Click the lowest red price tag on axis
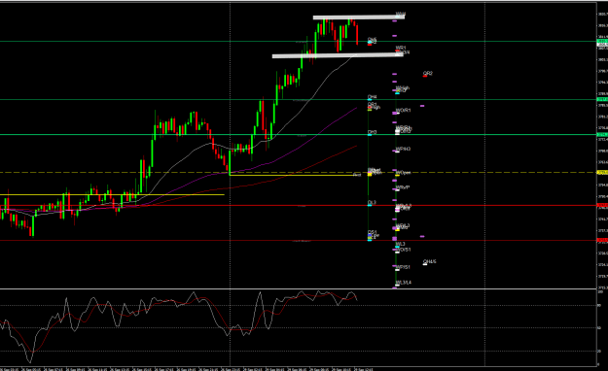 click(602, 241)
